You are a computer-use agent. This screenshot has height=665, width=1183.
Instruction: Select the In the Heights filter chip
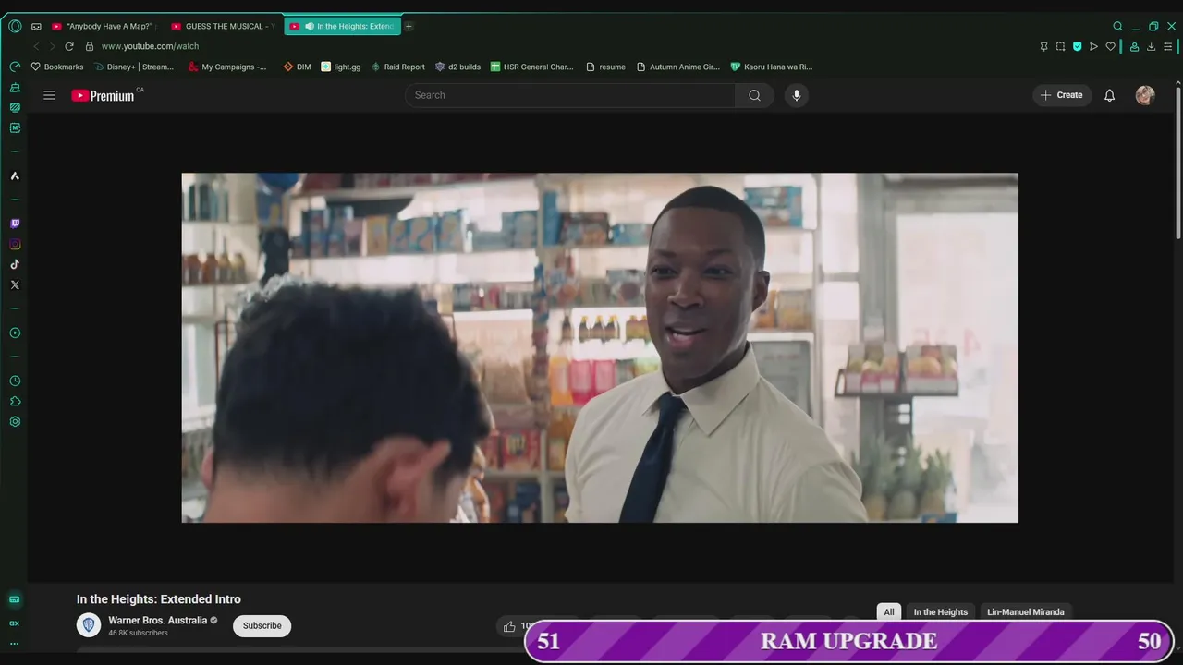[x=941, y=611]
